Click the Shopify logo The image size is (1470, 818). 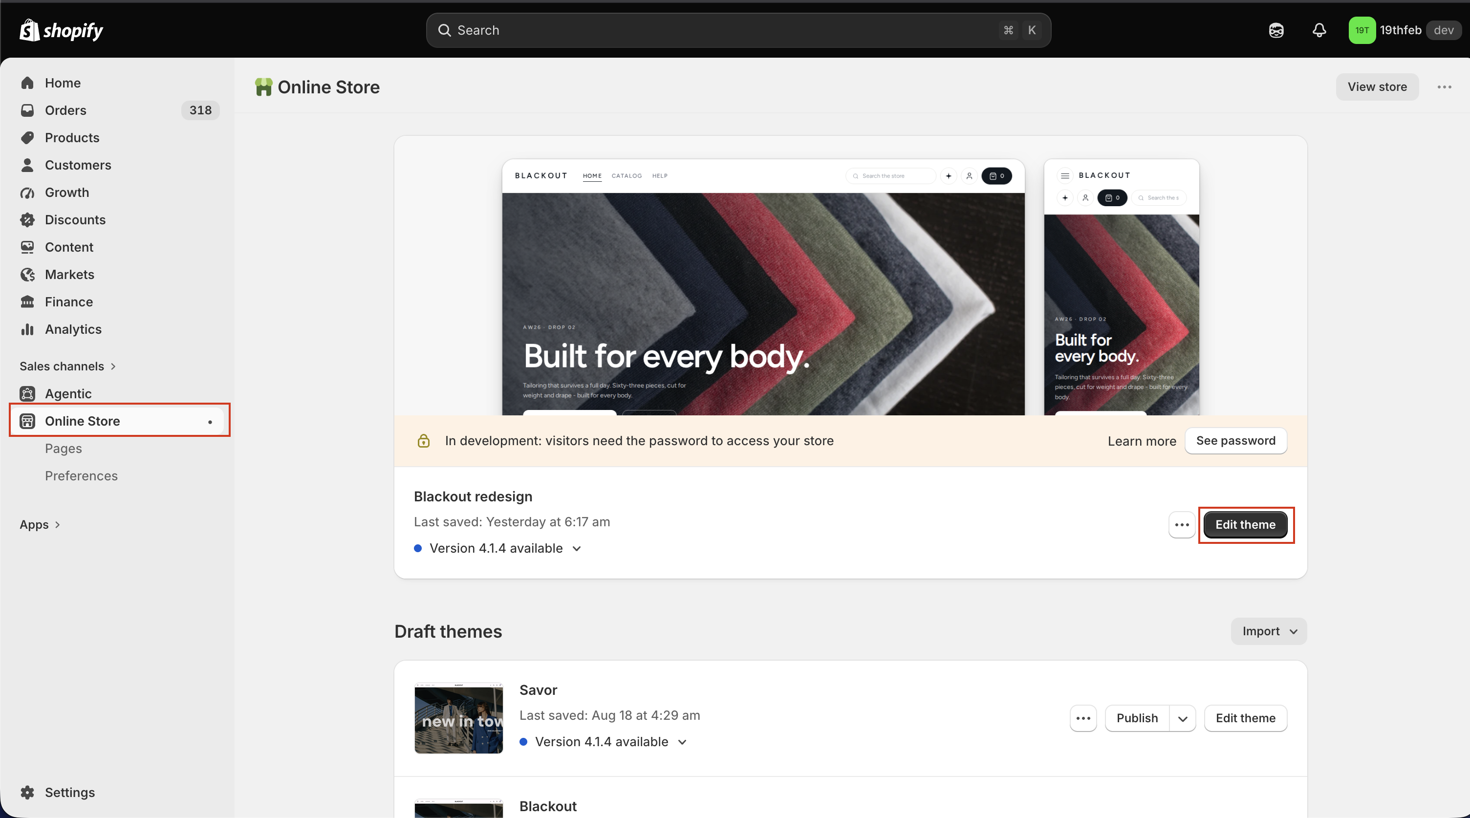tap(62, 30)
